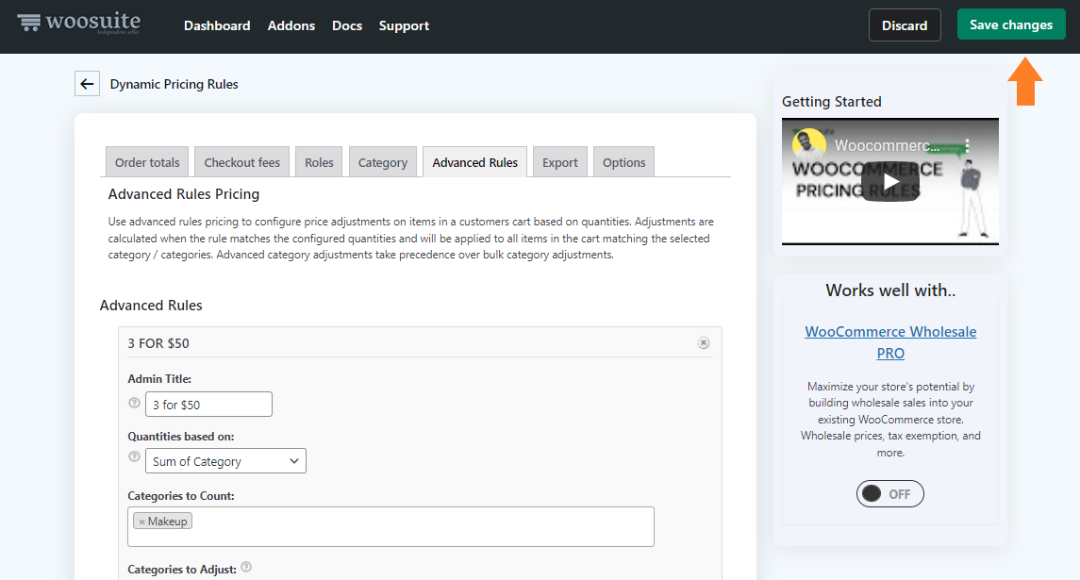Open Docs in the top navigation
Image resolution: width=1080 pixels, height=580 pixels.
coord(347,25)
